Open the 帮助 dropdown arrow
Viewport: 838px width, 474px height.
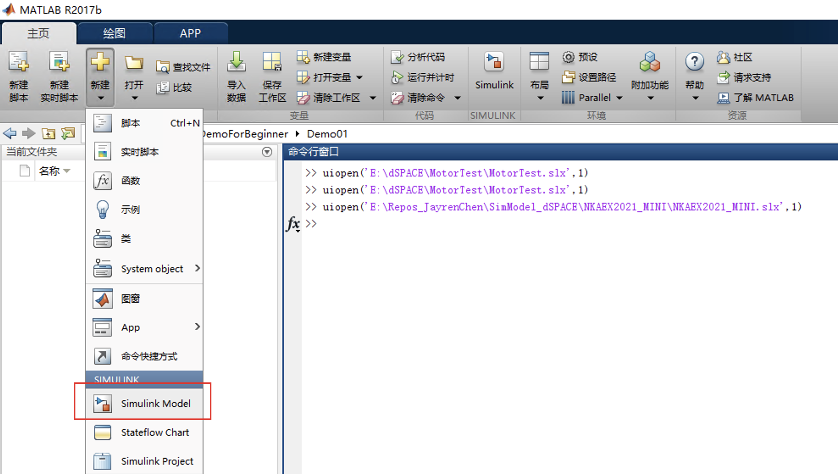[695, 98]
